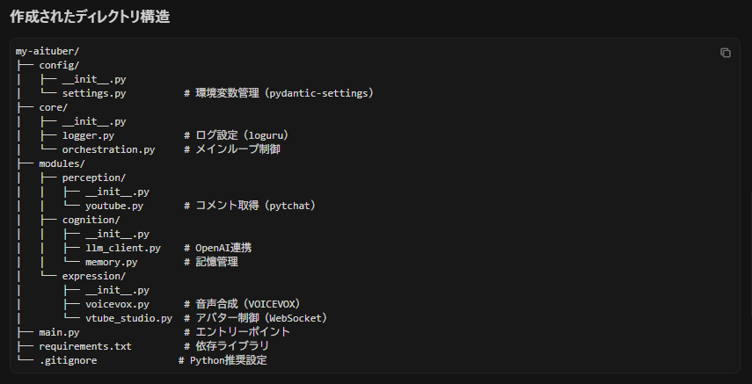
Task: Click the expression/ folder text
Action: [x=94, y=276]
